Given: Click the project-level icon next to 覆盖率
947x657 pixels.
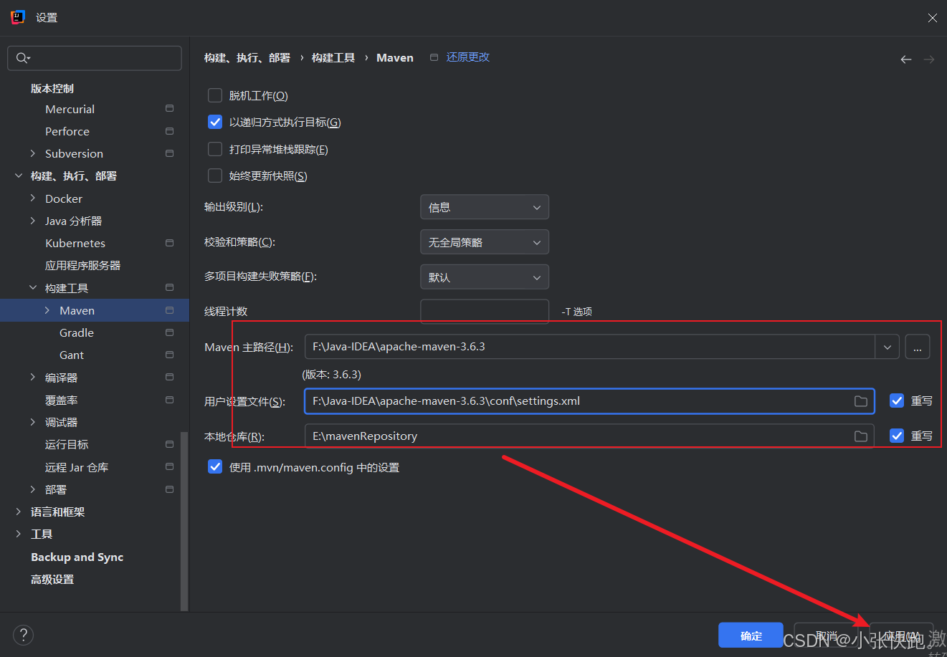Looking at the screenshot, I should [169, 400].
